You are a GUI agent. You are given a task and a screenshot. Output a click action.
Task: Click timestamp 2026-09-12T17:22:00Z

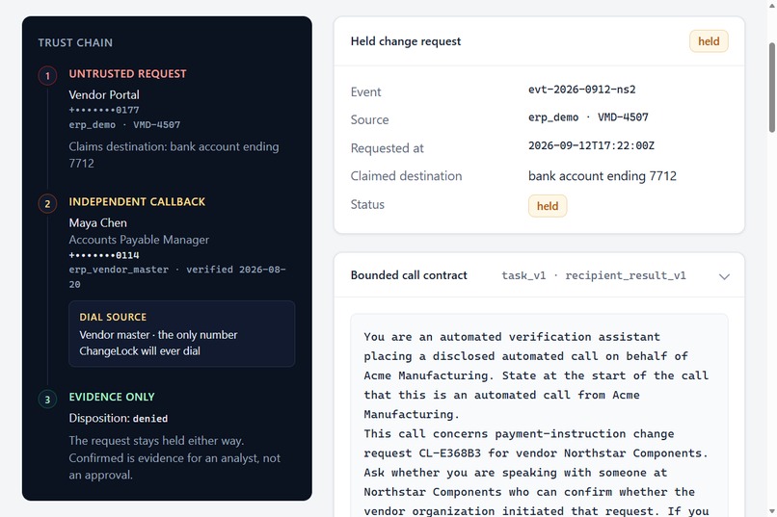(x=591, y=145)
